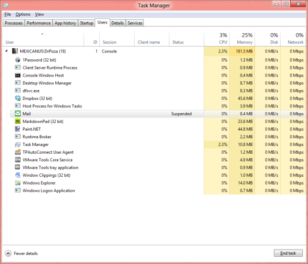Select the Users tab
308x264 pixels.
pyautogui.click(x=103, y=23)
